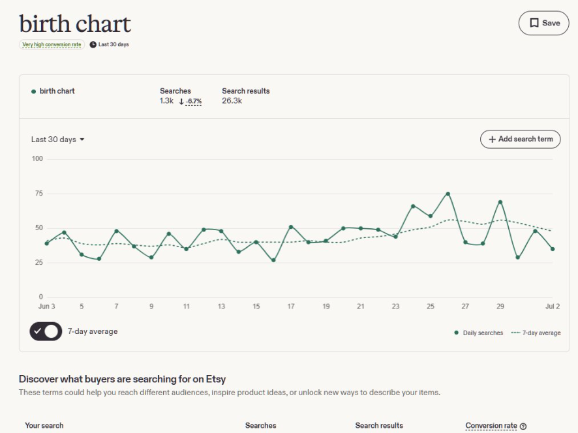
Task: Click the Add search term button
Action: point(520,140)
